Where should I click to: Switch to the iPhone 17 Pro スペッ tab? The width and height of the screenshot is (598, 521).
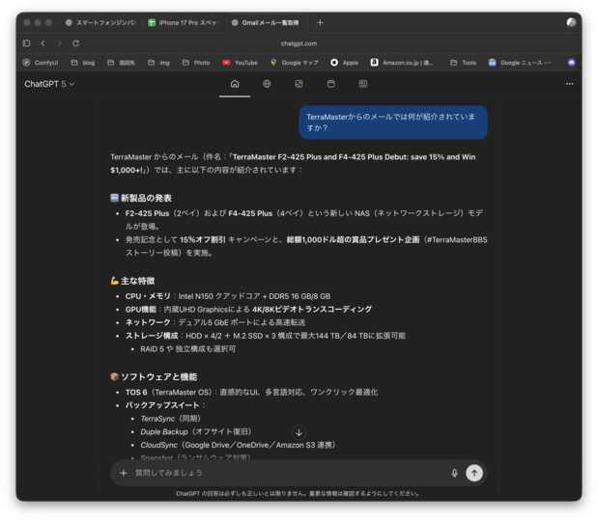tap(183, 23)
